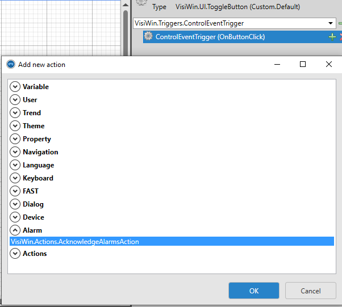
Task: Select VisiWin.Actions.AcknowledgeAlarmsAction item
Action: [75, 242]
